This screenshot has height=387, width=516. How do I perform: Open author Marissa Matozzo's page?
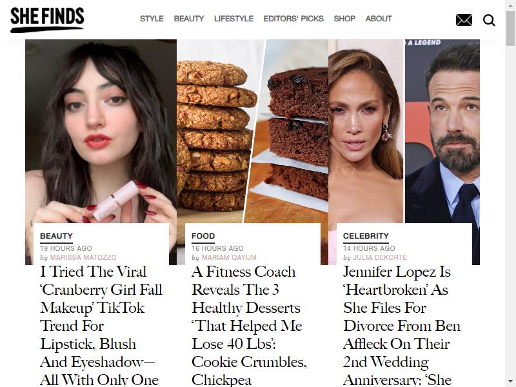[83, 257]
